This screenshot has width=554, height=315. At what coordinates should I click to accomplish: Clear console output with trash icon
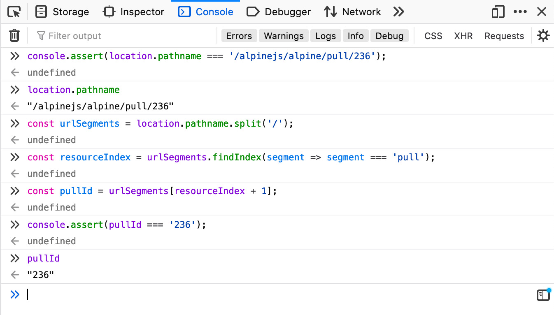[14, 36]
